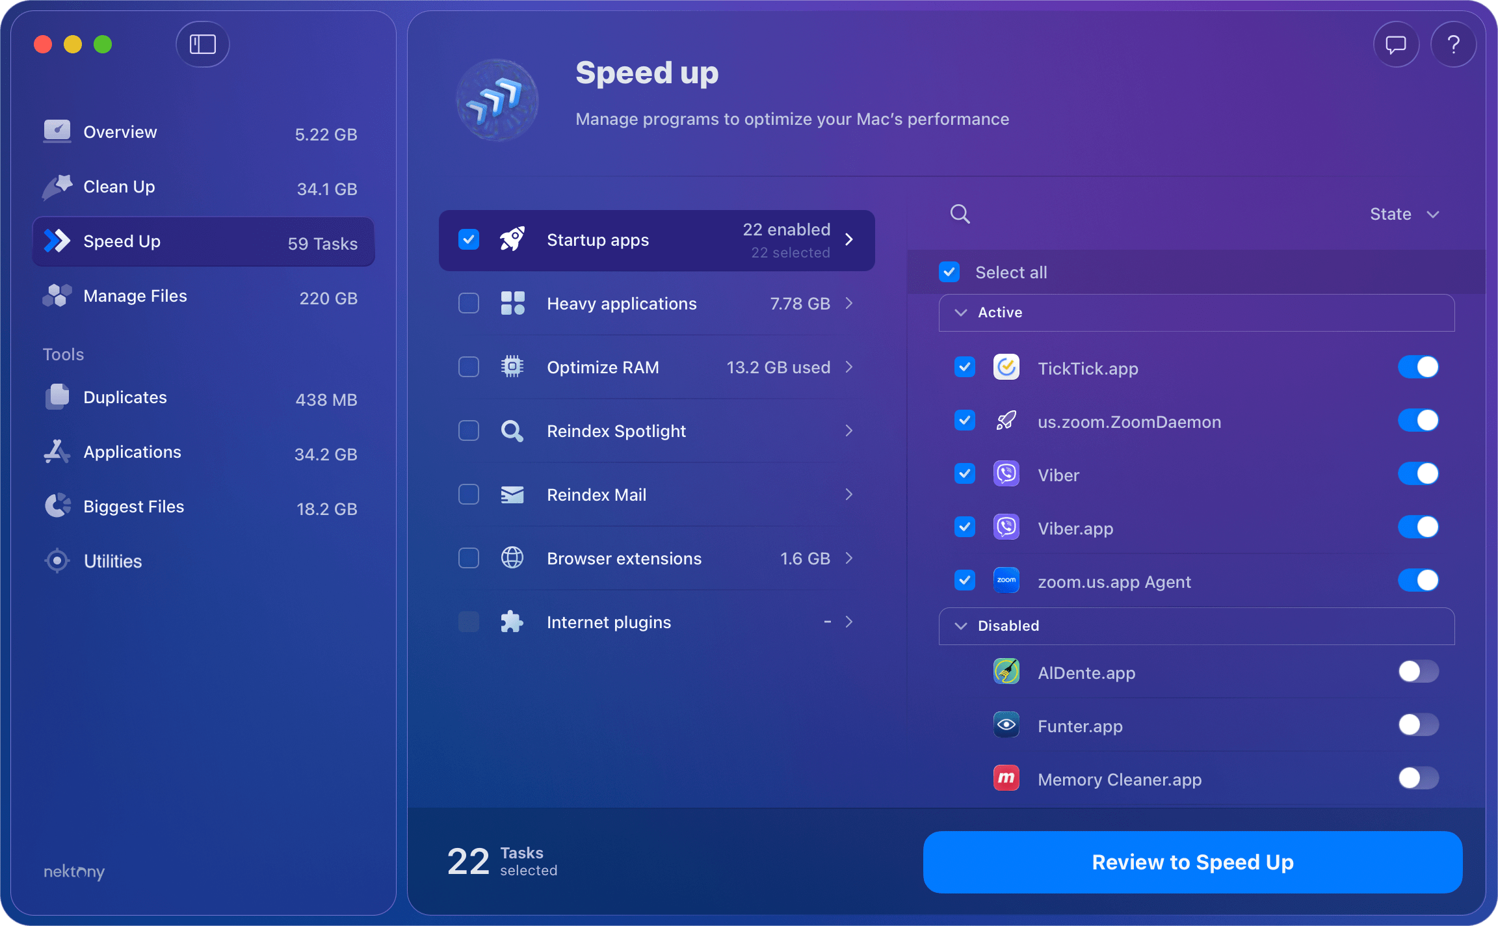Uncheck the Startup apps checkbox

pyautogui.click(x=468, y=239)
